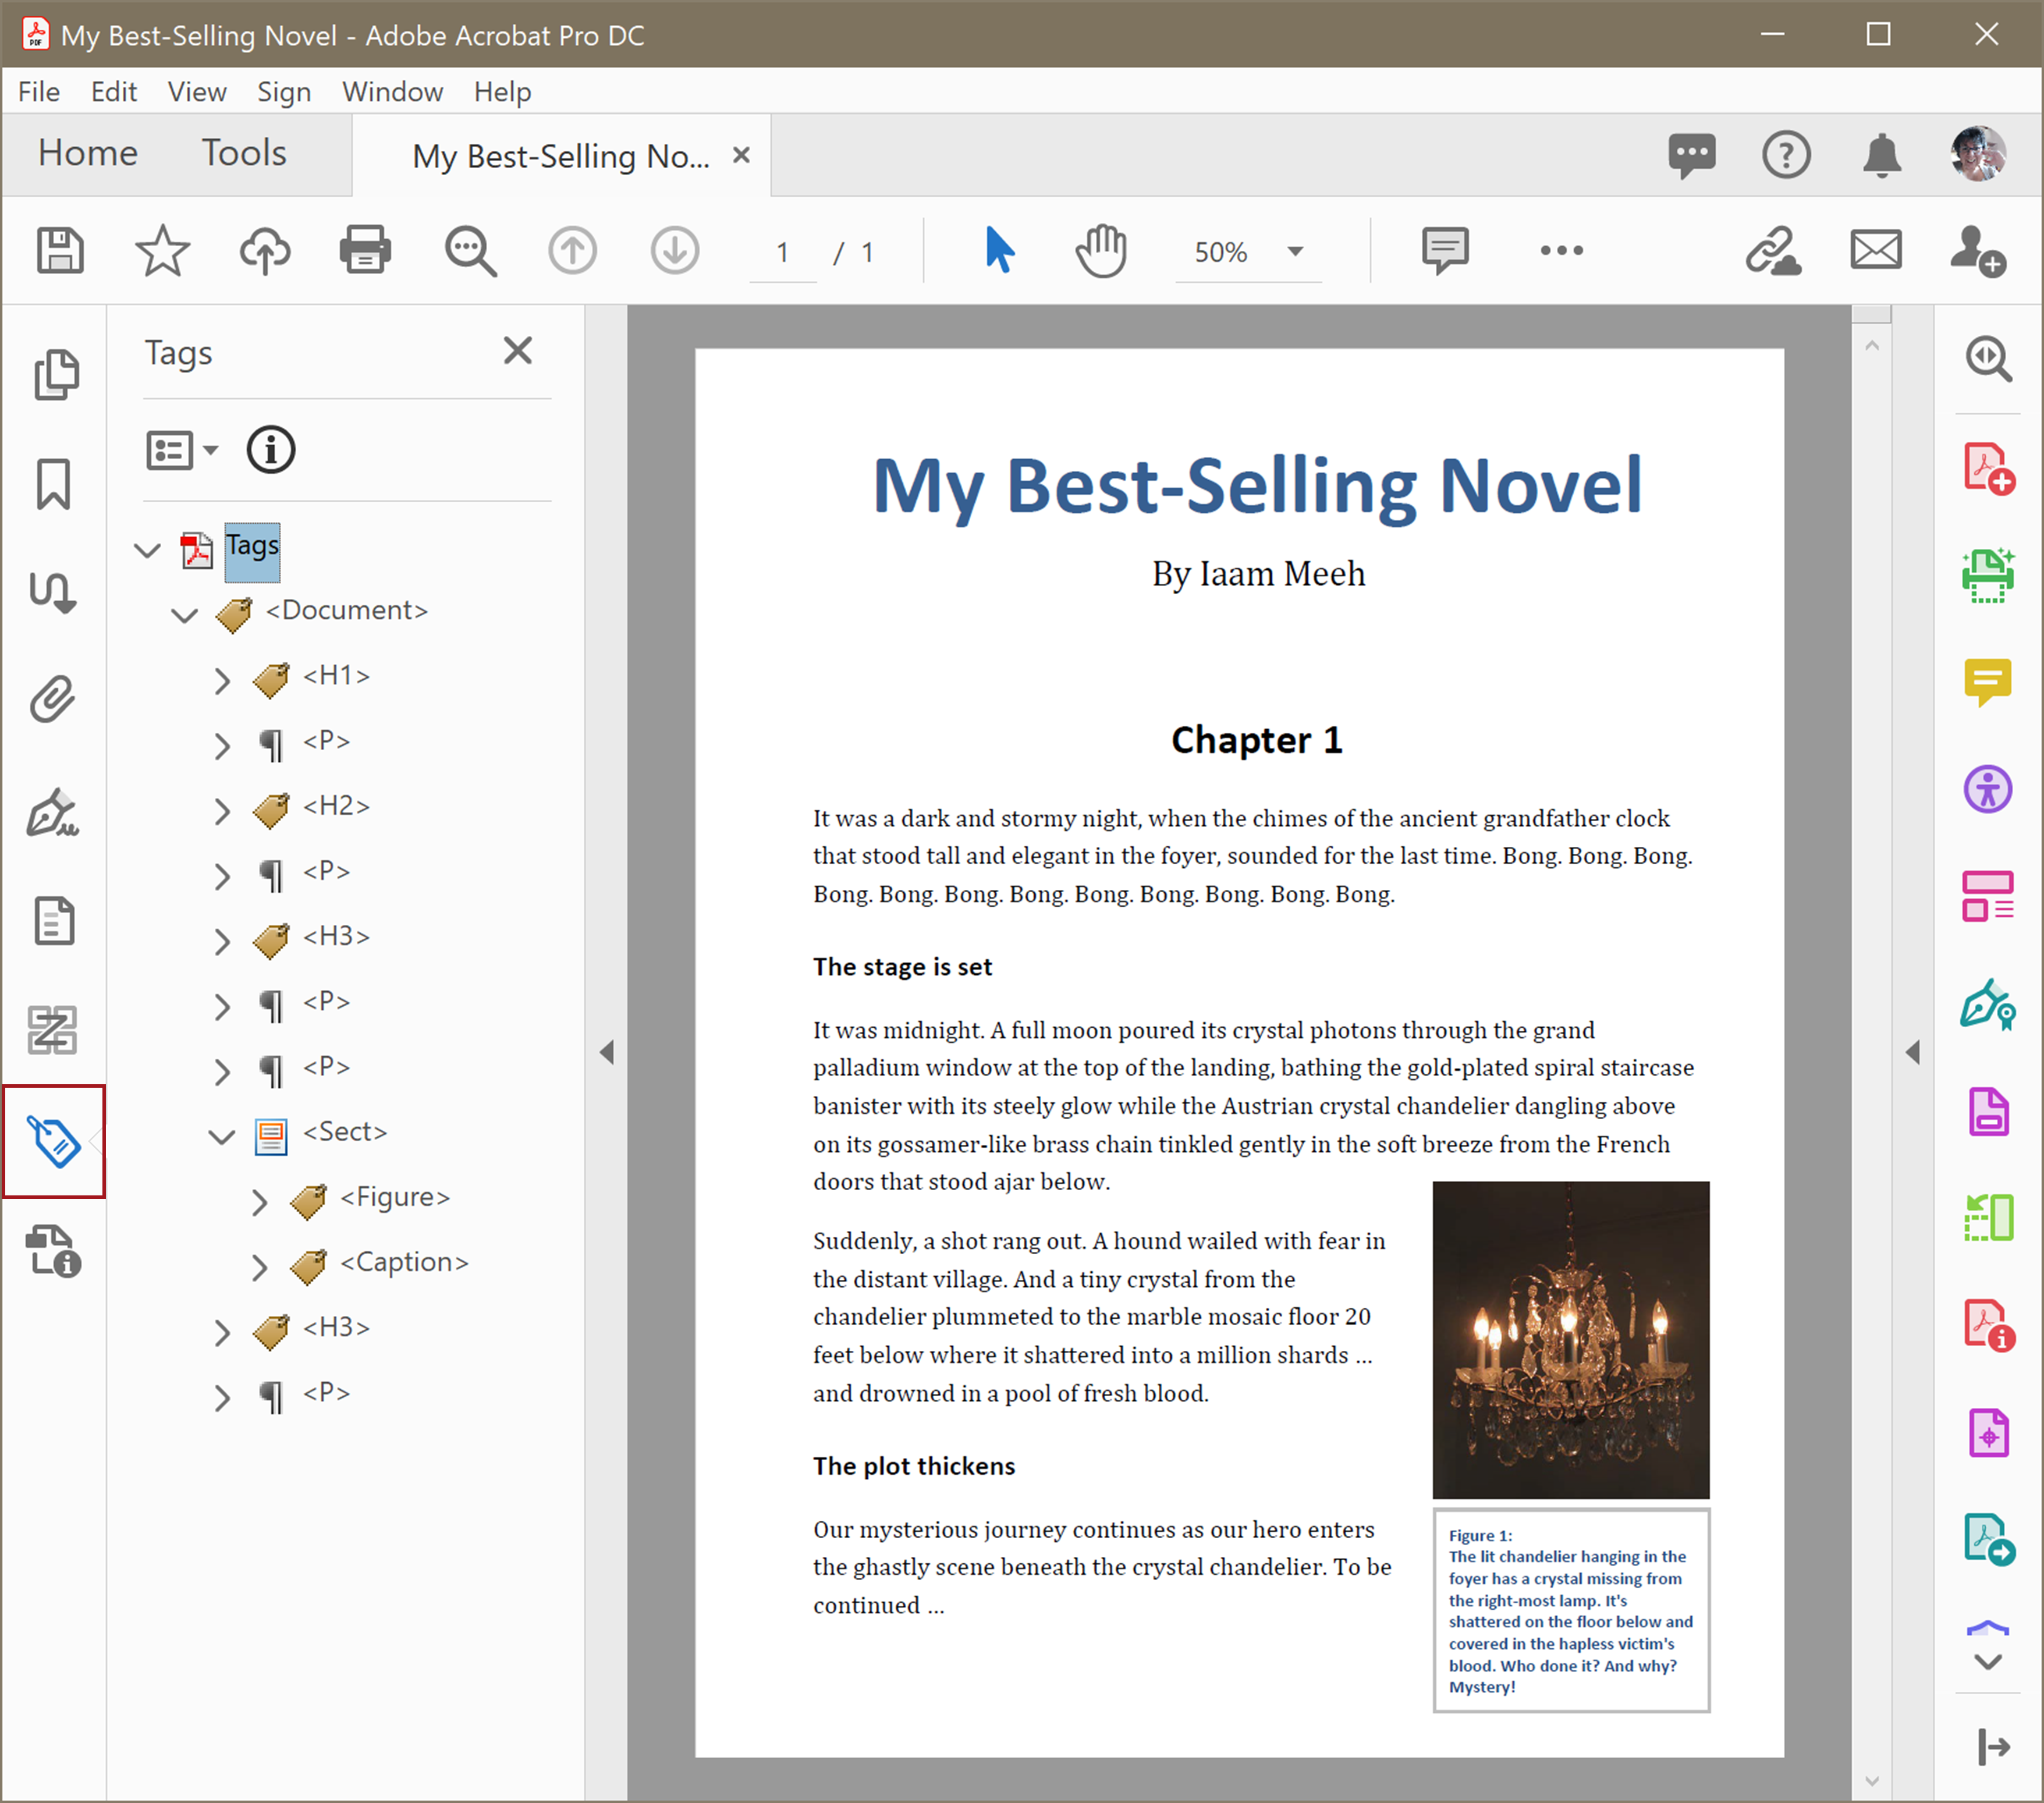Open the zoom level dropdown arrow
This screenshot has height=1803, width=2044.
point(1295,251)
